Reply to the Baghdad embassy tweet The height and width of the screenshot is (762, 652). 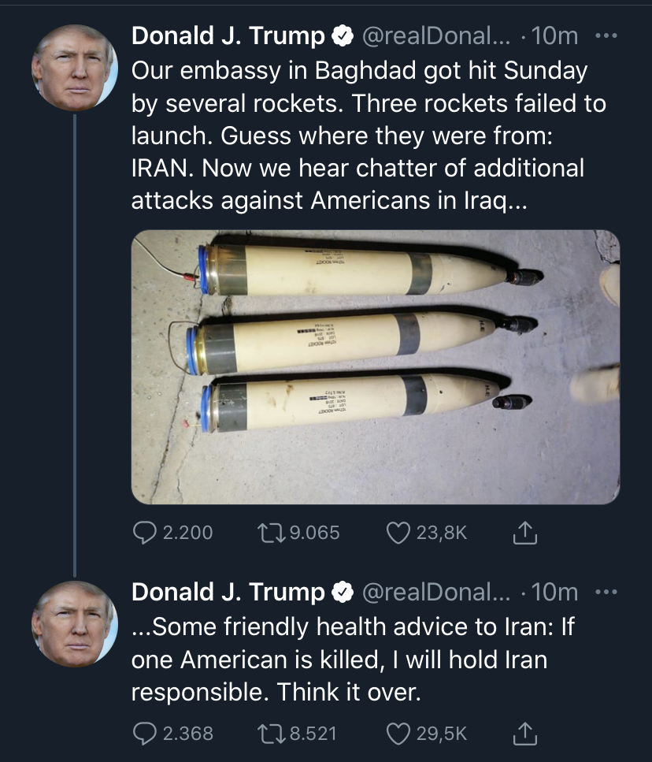[145, 533]
